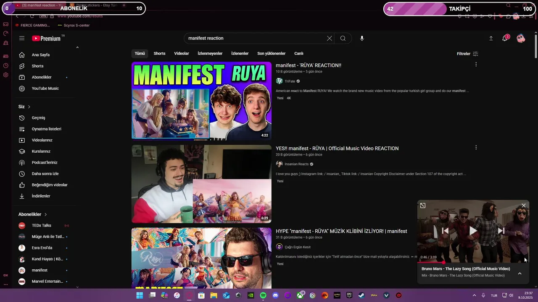Show hidden system tray icons
The image size is (538, 302).
pos(475,295)
